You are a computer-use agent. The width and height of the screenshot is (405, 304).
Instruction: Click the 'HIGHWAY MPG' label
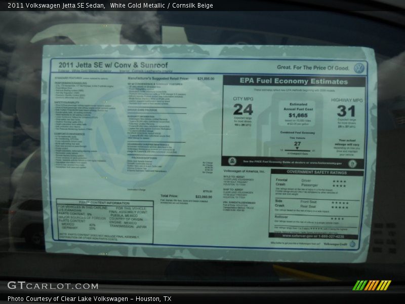[347, 100]
